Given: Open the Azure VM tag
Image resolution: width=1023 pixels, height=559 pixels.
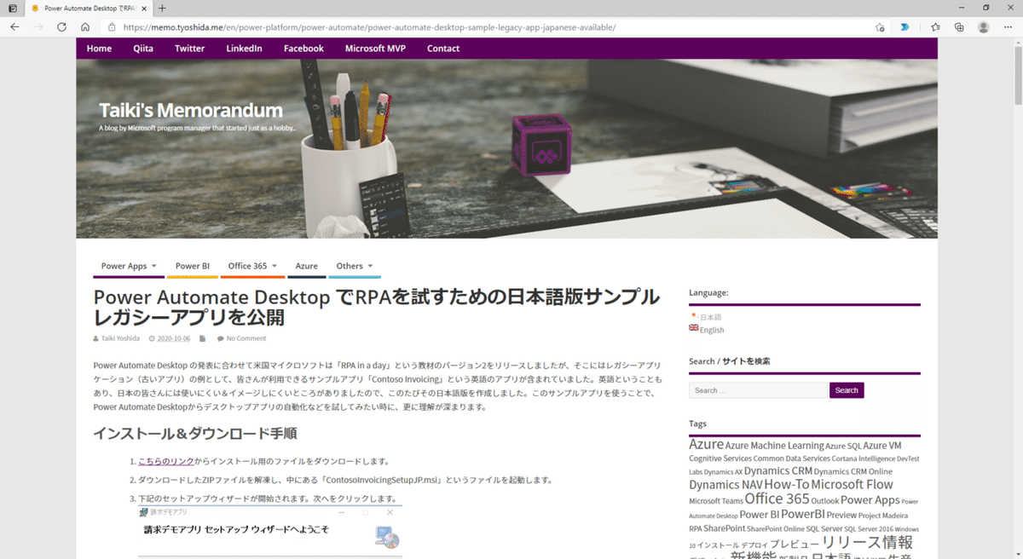Looking at the screenshot, I should [x=881, y=446].
